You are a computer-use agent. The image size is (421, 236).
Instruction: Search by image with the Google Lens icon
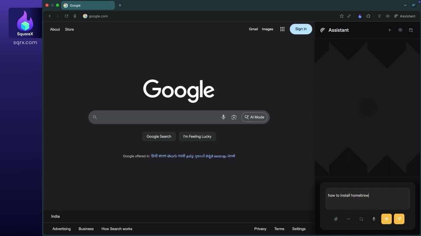[234, 117]
